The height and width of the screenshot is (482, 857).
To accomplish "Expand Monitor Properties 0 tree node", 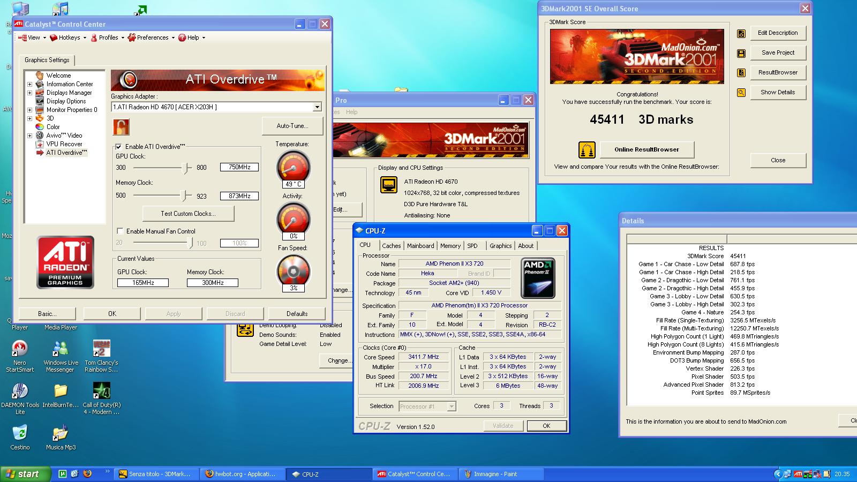I will (29, 110).
